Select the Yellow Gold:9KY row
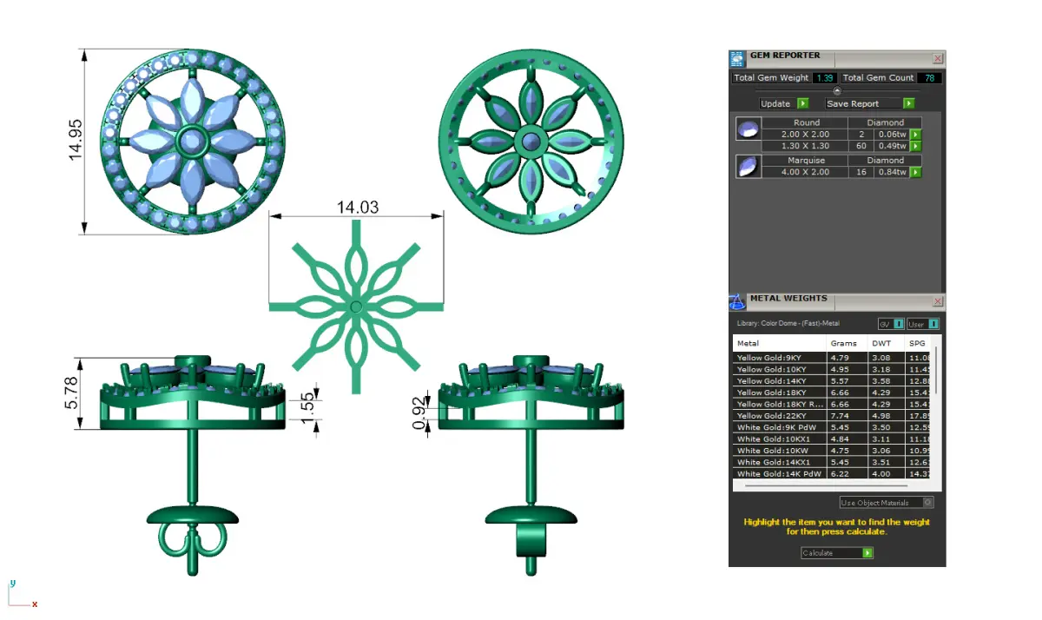The height and width of the screenshot is (620, 1042). coord(832,357)
